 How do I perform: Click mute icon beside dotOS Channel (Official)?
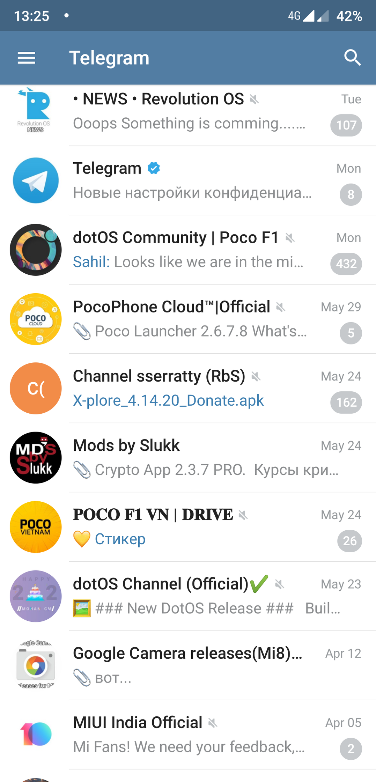click(279, 584)
